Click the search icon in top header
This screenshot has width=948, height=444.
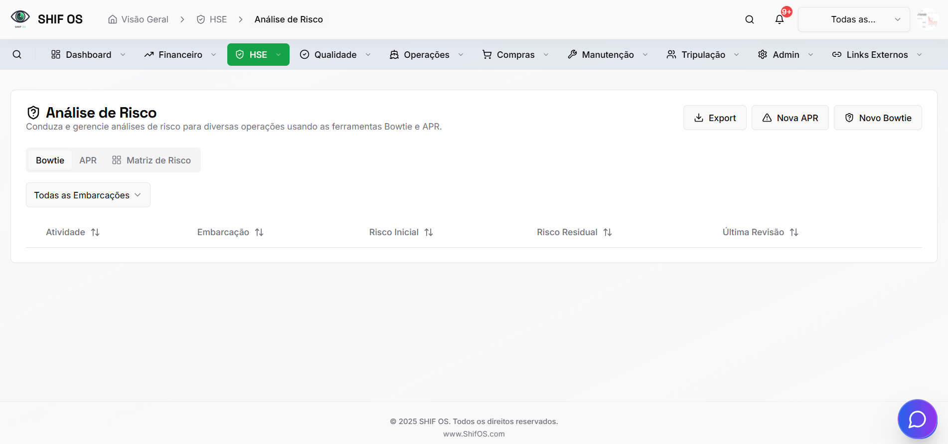point(749,19)
